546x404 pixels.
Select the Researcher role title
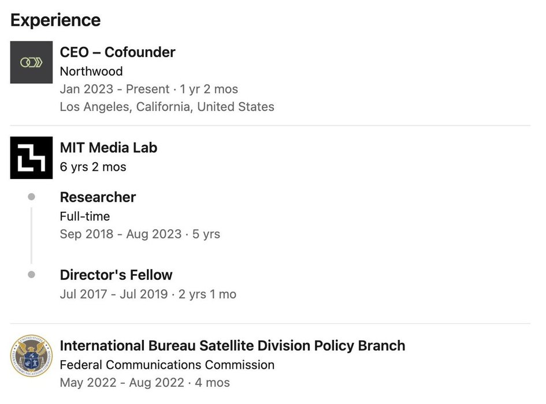(x=98, y=197)
